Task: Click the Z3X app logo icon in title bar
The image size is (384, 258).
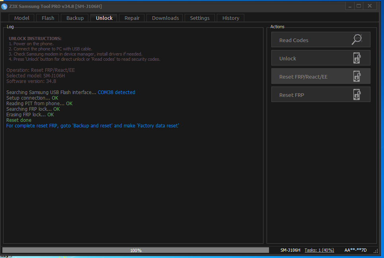Action: coord(4,6)
